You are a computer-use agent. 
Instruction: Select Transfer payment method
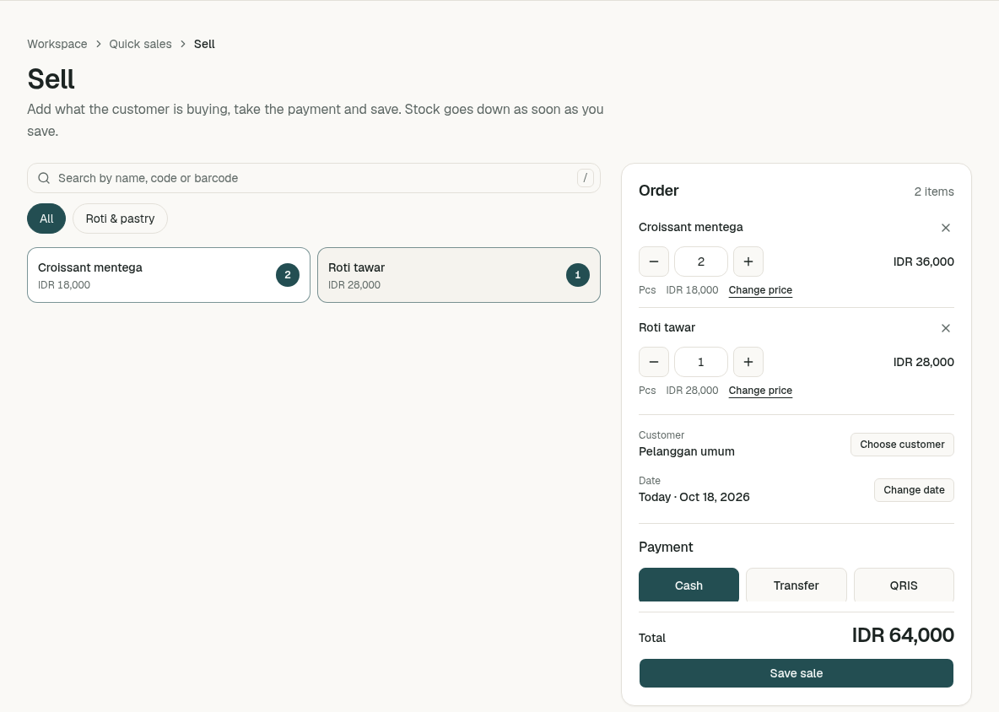[x=796, y=585]
